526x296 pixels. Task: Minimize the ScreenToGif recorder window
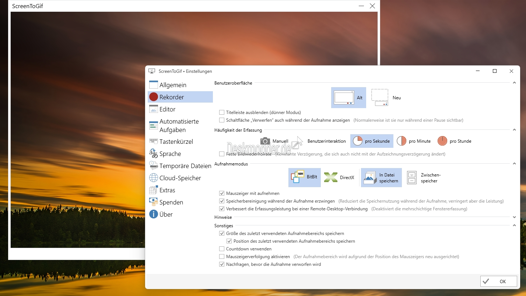(361, 6)
